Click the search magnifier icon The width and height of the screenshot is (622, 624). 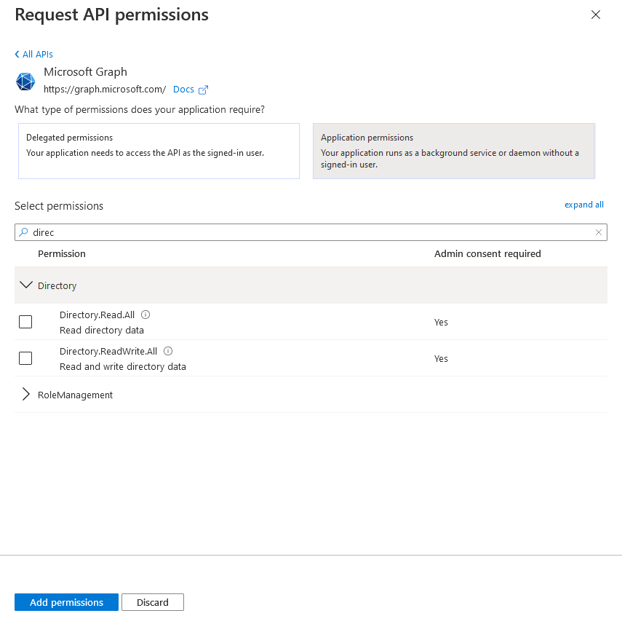coord(23,232)
